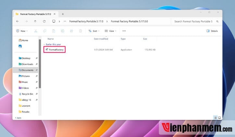Maximize the File Explorer window
Image resolution: width=235 pixels, height=137 pixels.
point(209,12)
